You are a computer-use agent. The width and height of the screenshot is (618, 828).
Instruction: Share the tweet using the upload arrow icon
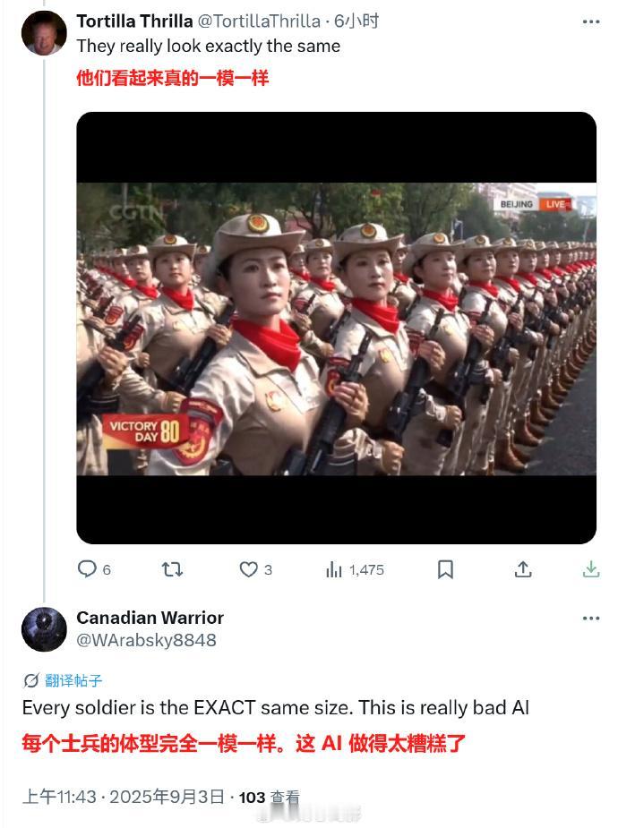(x=523, y=569)
